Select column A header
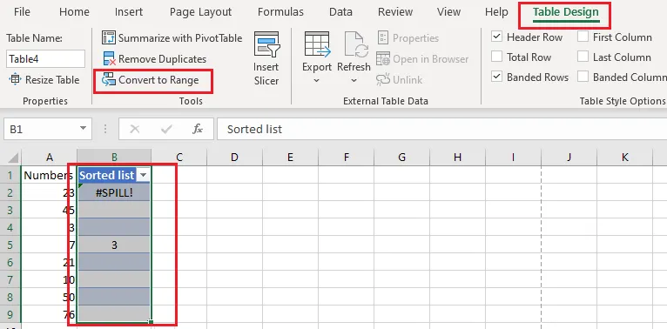 tap(50, 158)
